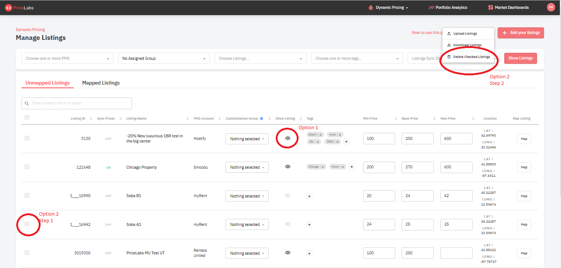Image resolution: width=561 pixels, height=268 pixels.
Task: Sort by Min Price column arrows
Action: tap(396, 118)
